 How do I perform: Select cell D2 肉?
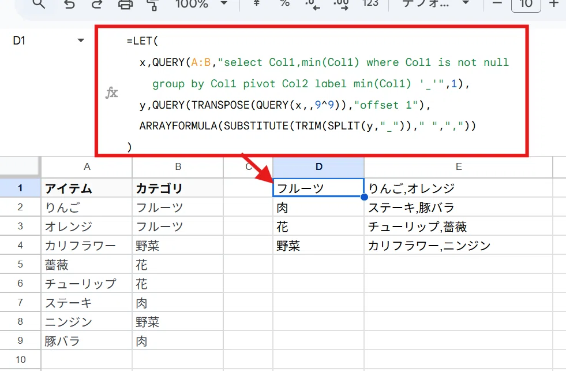(318, 207)
